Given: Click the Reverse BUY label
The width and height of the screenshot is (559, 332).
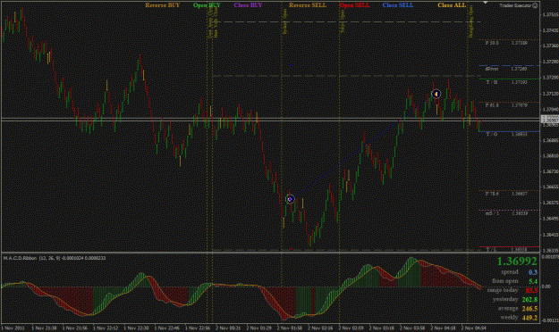Looking at the screenshot, I should click(163, 5).
